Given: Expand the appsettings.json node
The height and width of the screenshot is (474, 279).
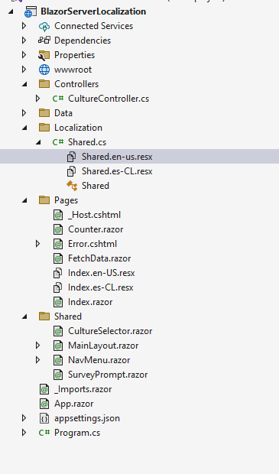Looking at the screenshot, I should [x=24, y=418].
